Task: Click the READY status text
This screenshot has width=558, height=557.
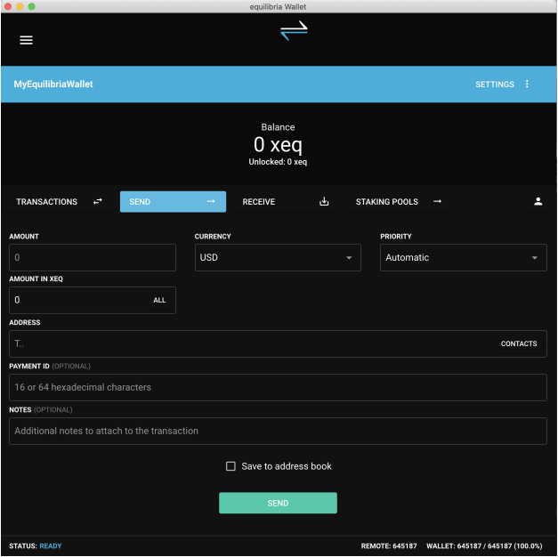Action: [50, 546]
